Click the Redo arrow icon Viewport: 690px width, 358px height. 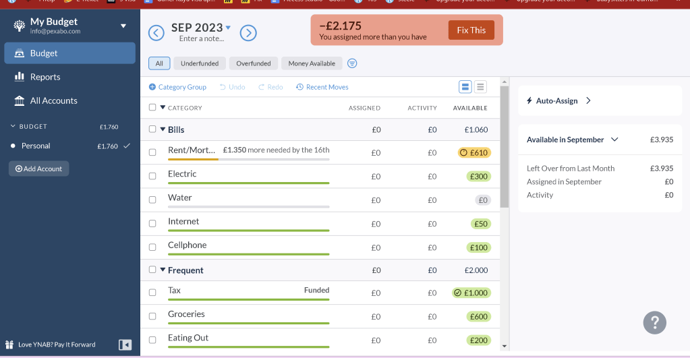tap(262, 87)
